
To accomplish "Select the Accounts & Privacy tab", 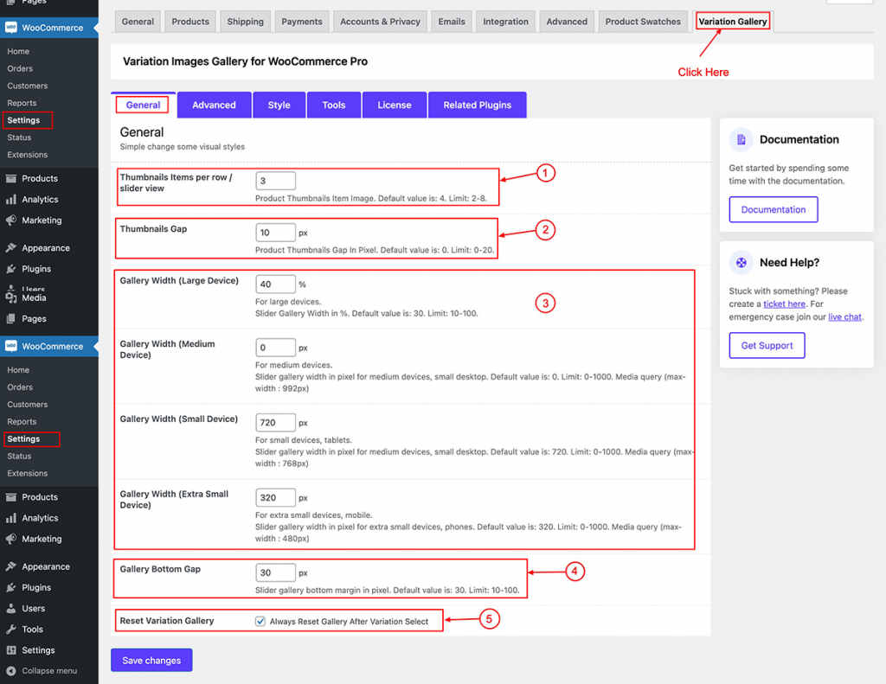I will pyautogui.click(x=381, y=22).
